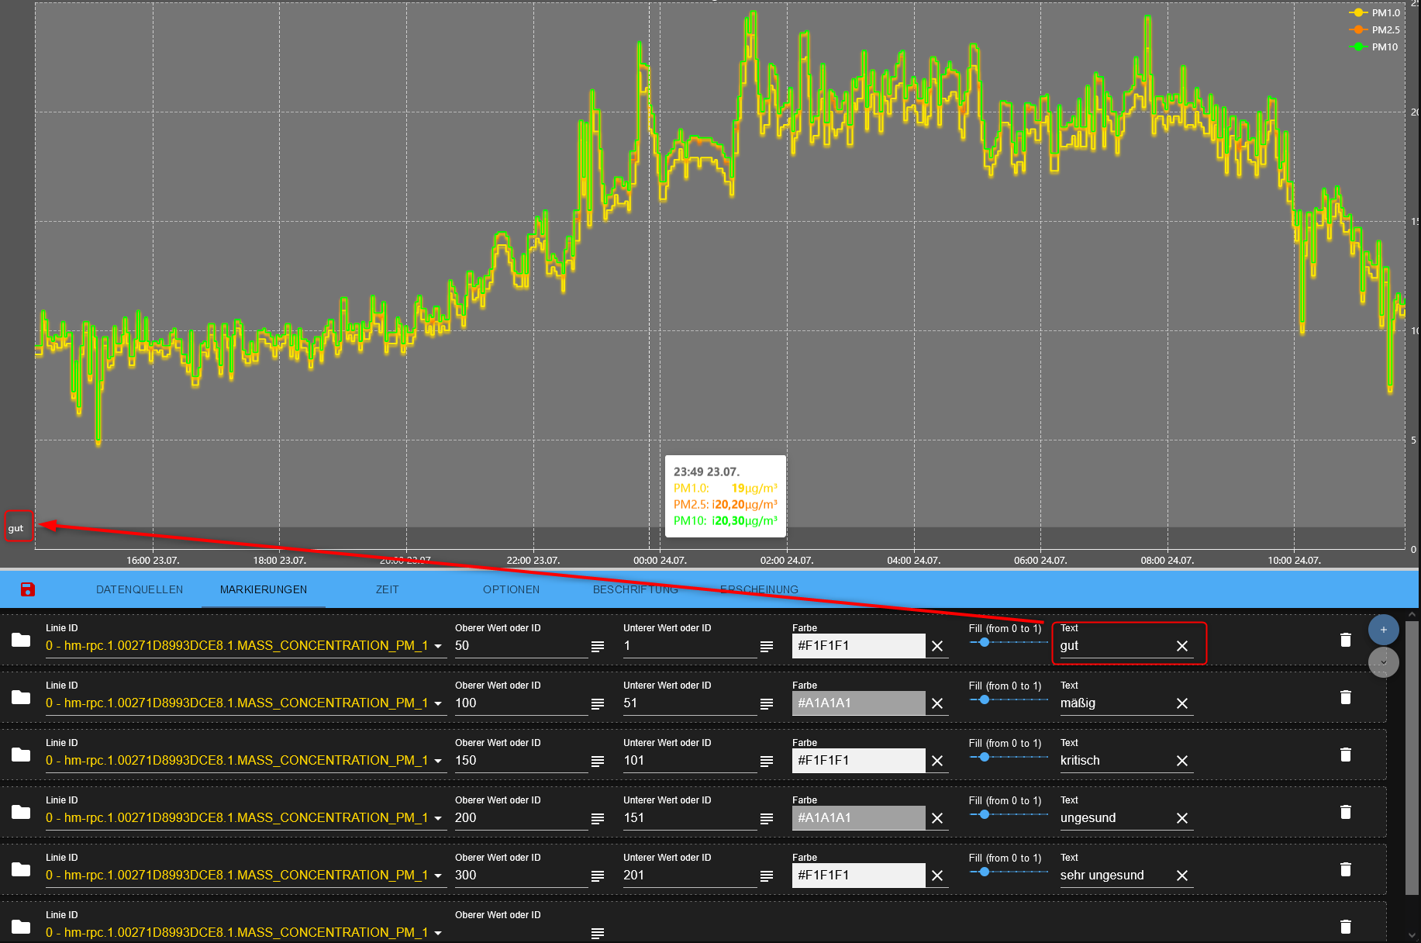Open folder icon for the 'sehr ungesund' row
This screenshot has width=1421, height=943.
(x=21, y=869)
